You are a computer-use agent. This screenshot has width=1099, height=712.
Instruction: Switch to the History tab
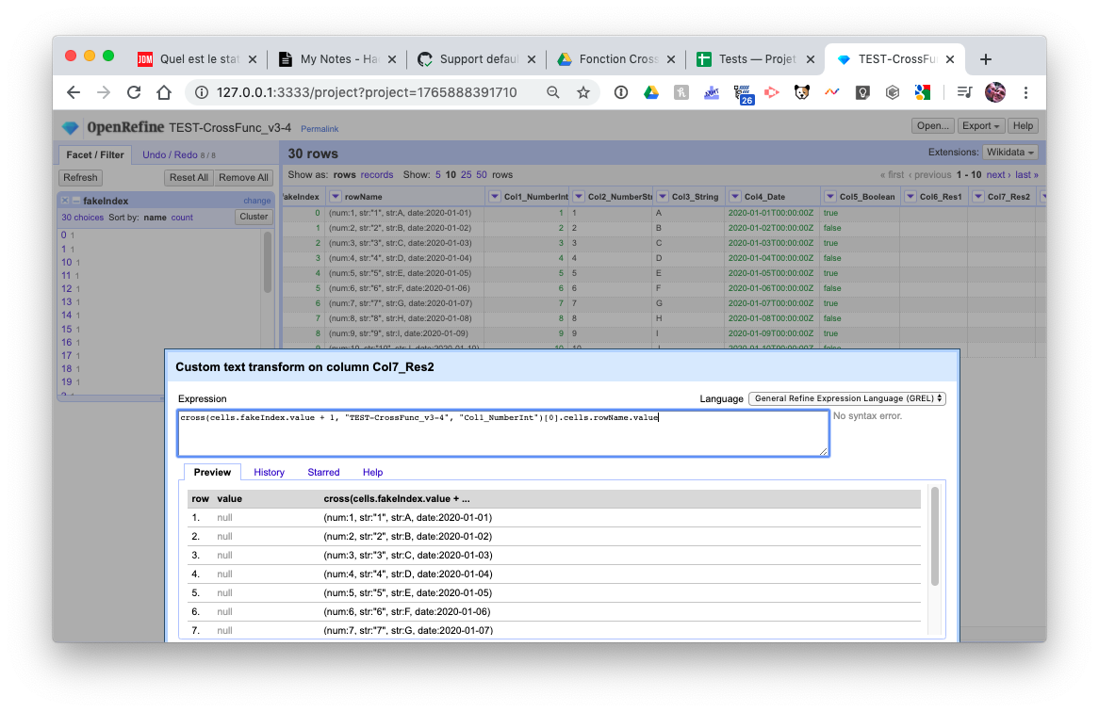270,473
